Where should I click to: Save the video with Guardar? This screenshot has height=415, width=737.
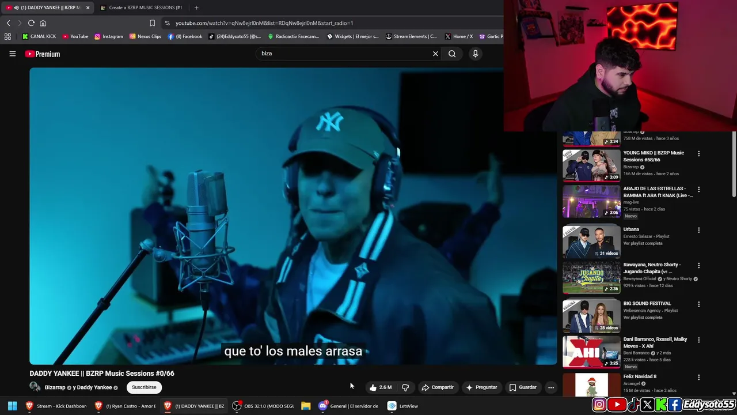(x=523, y=387)
